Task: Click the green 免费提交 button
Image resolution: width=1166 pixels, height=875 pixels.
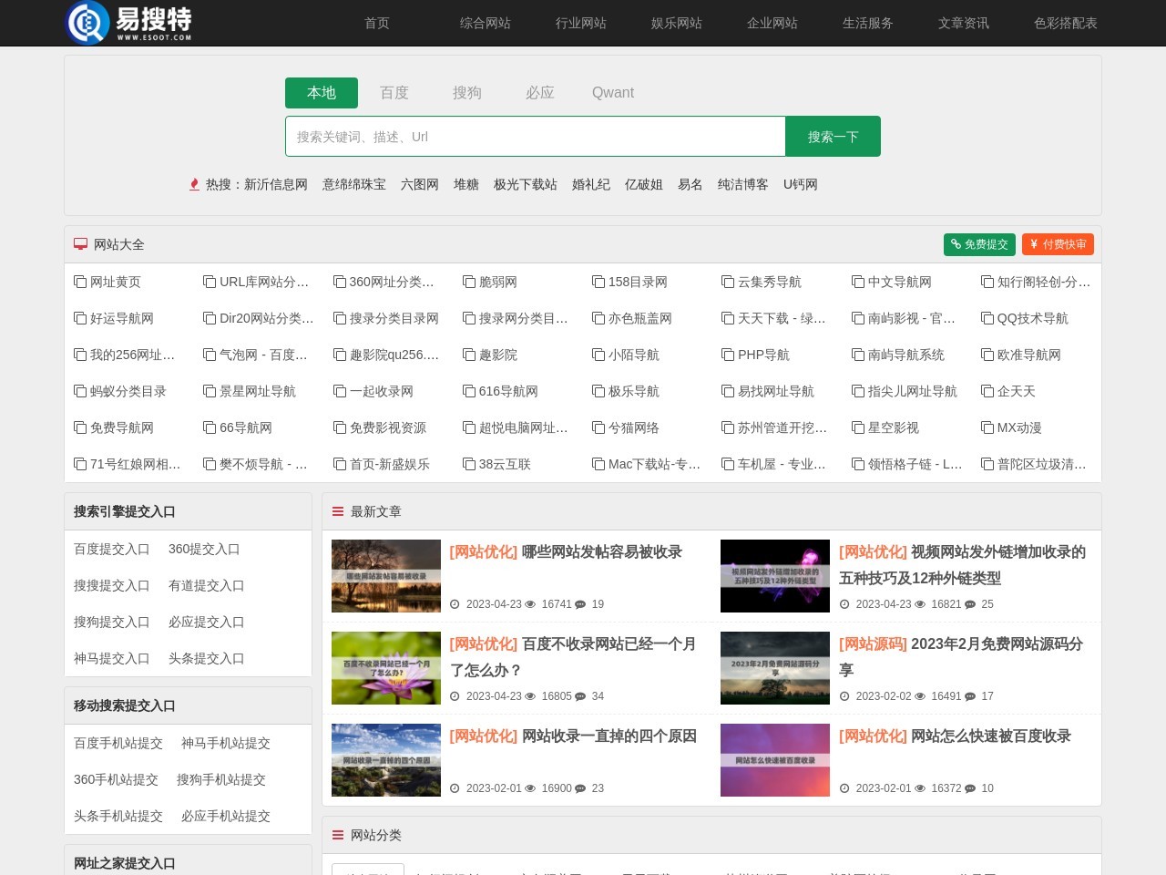Action: (980, 244)
